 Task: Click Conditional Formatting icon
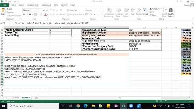pyautogui.click(x=109, y=10)
